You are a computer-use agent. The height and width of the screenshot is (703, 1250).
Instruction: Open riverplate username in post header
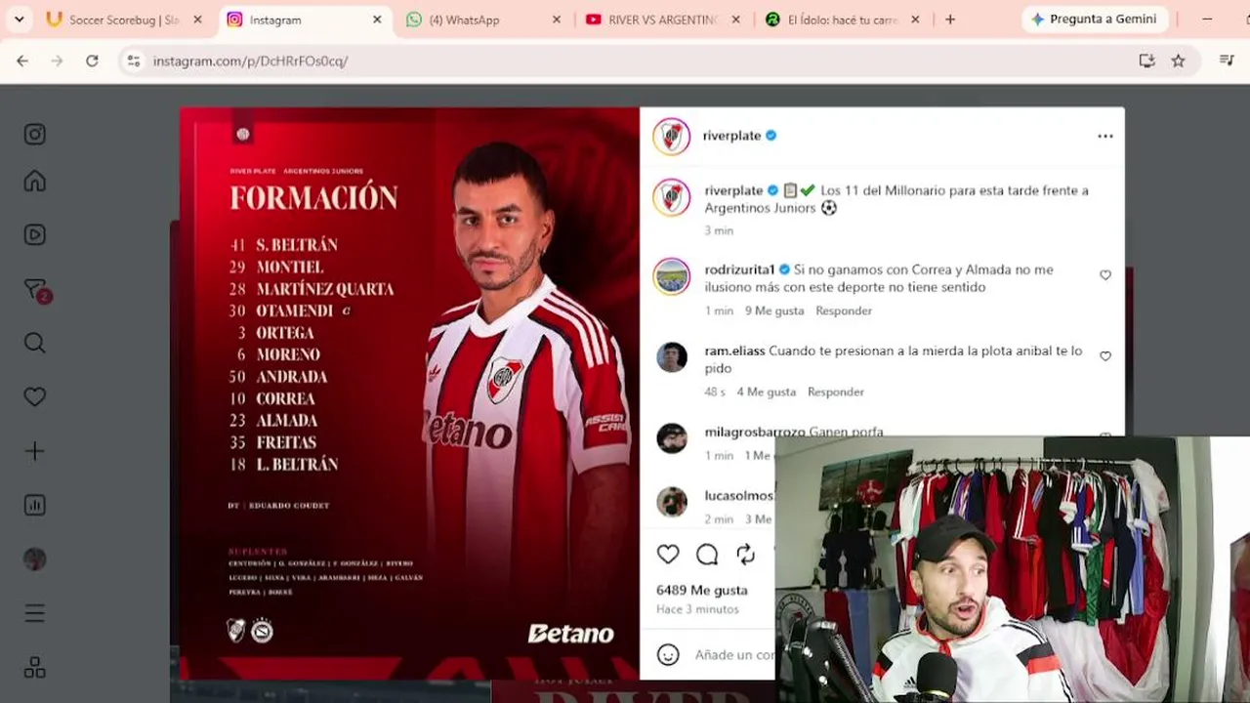[731, 136]
